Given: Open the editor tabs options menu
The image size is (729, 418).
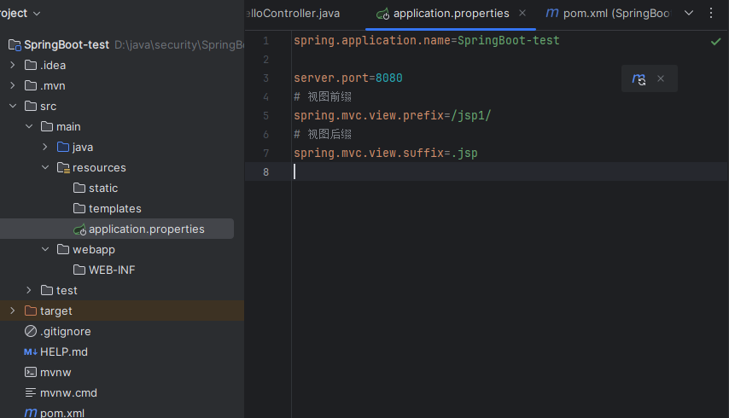Looking at the screenshot, I should point(711,13).
